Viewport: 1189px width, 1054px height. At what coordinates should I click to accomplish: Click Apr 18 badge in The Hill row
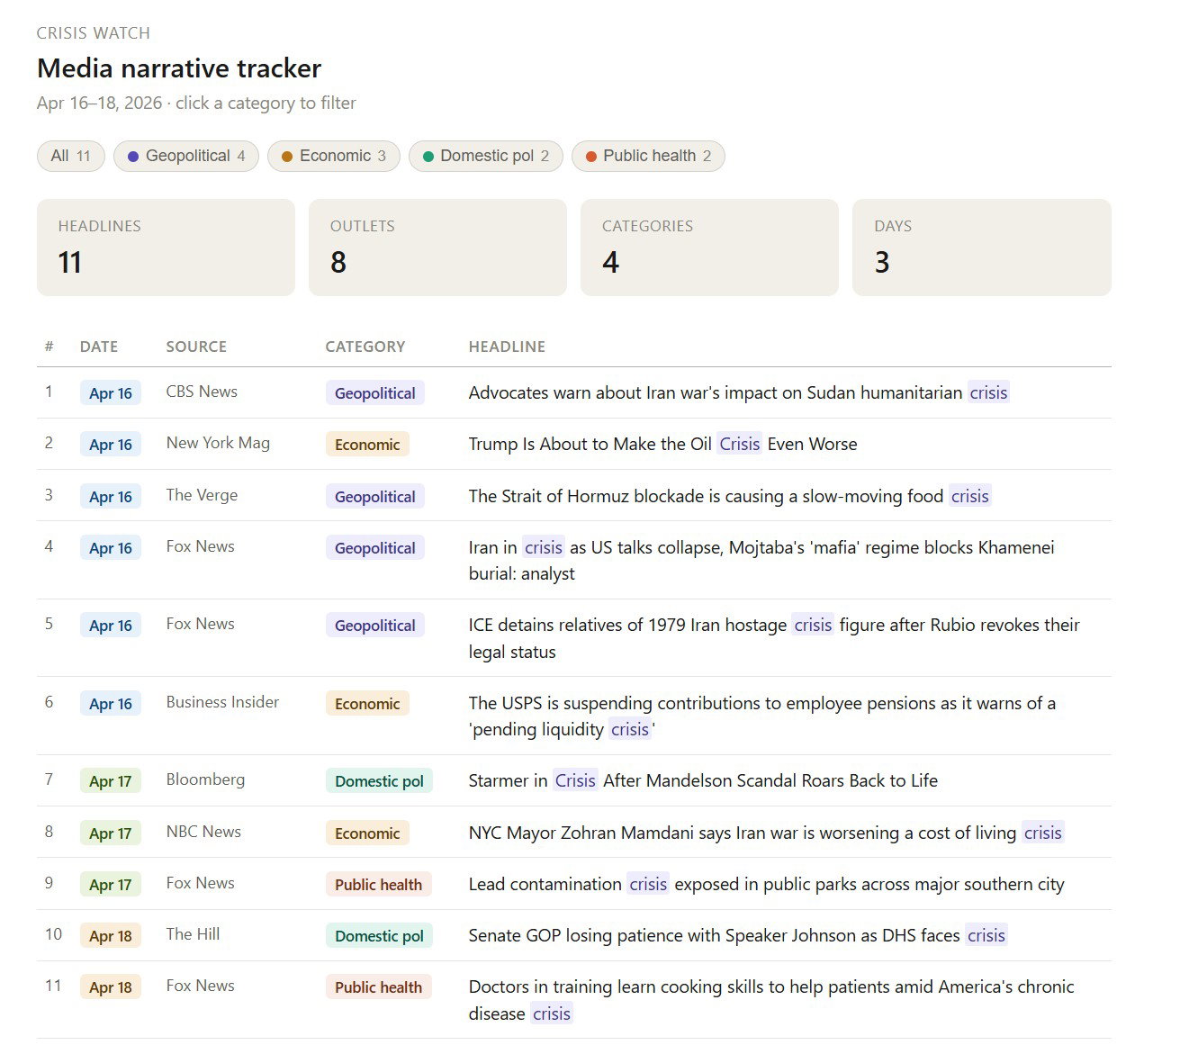pyautogui.click(x=111, y=936)
